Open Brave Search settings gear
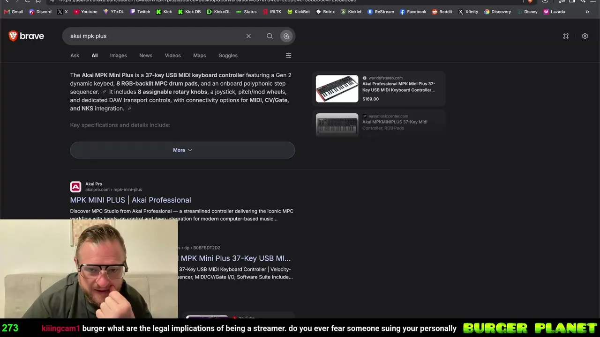 tap(585, 36)
